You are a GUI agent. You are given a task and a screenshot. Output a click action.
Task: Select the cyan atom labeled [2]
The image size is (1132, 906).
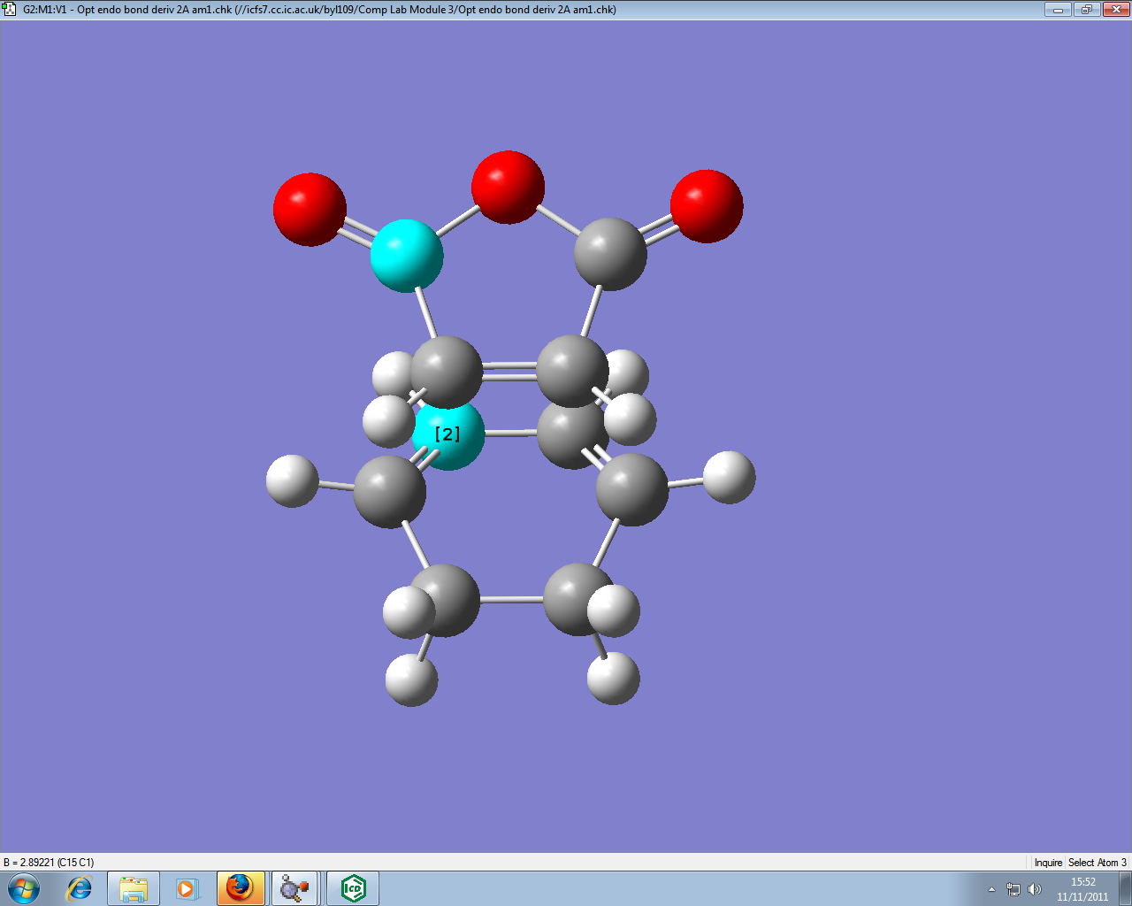click(448, 434)
